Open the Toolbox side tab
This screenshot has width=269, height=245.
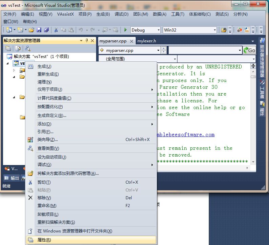[x=262, y=89]
